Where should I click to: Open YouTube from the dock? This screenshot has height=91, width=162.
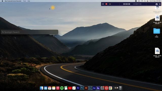(70, 88)
